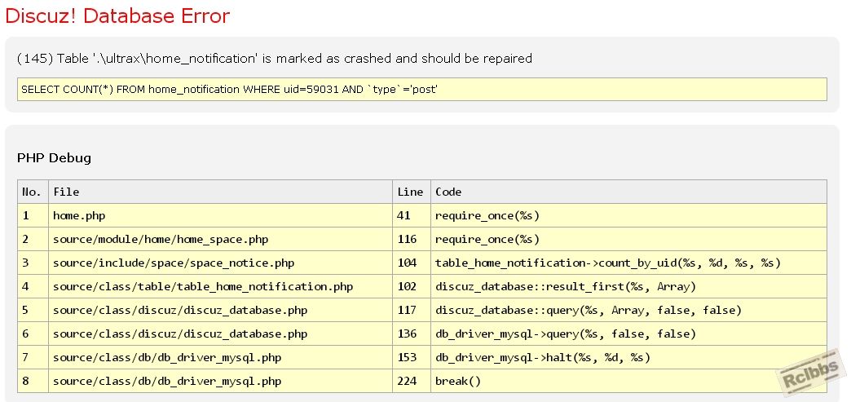Click line number 224
Screen dimensions: 851x402
(x=412, y=381)
